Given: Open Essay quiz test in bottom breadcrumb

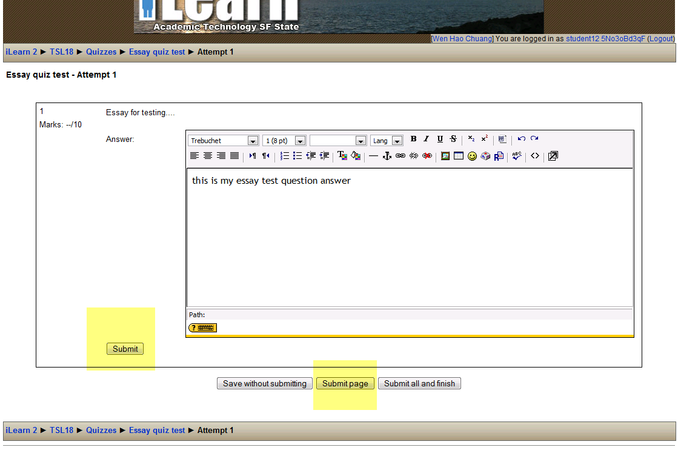Looking at the screenshot, I should [157, 431].
